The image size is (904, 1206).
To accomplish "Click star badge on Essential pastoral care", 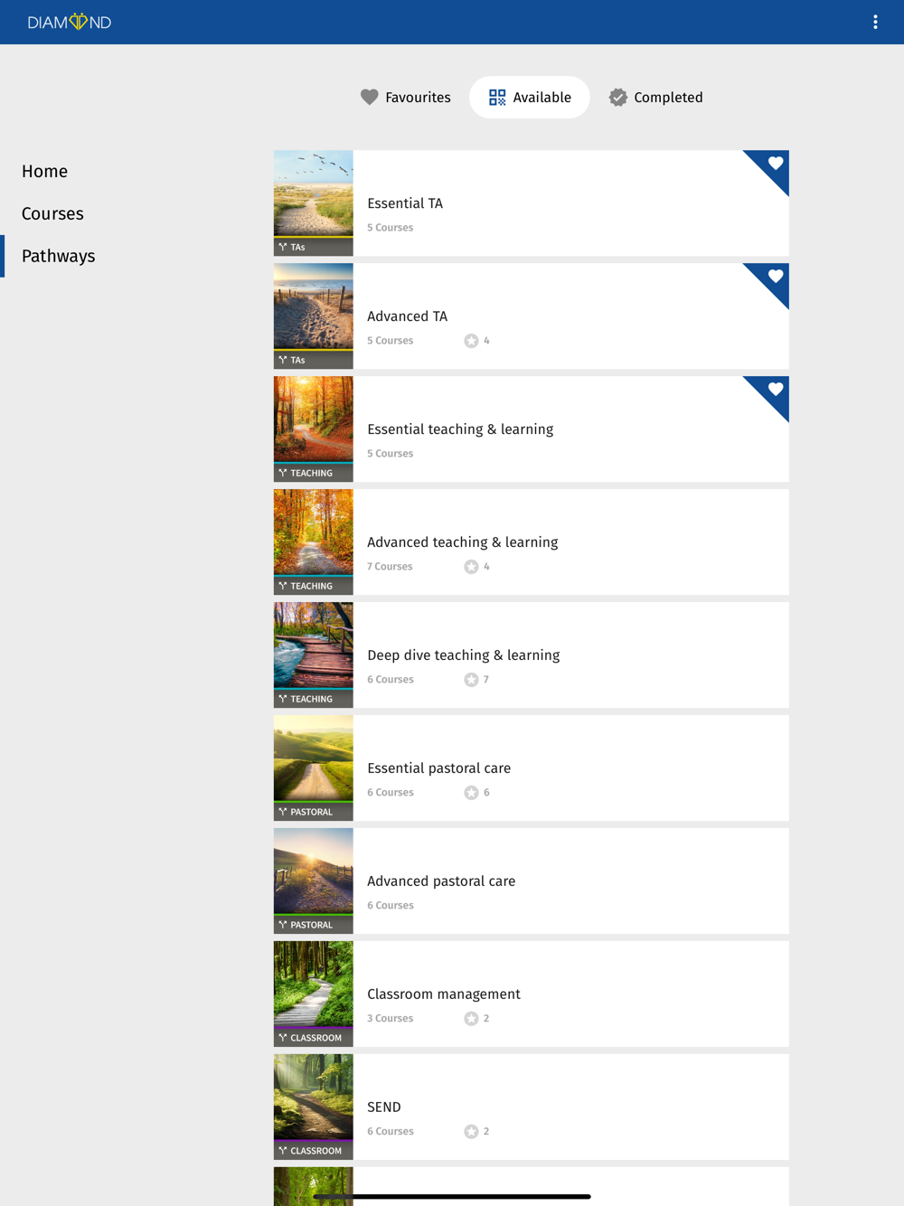I will pos(471,793).
